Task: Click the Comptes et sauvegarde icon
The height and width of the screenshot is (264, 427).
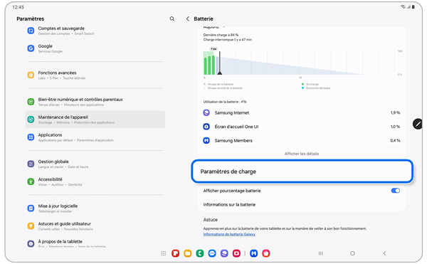Action: (31, 31)
